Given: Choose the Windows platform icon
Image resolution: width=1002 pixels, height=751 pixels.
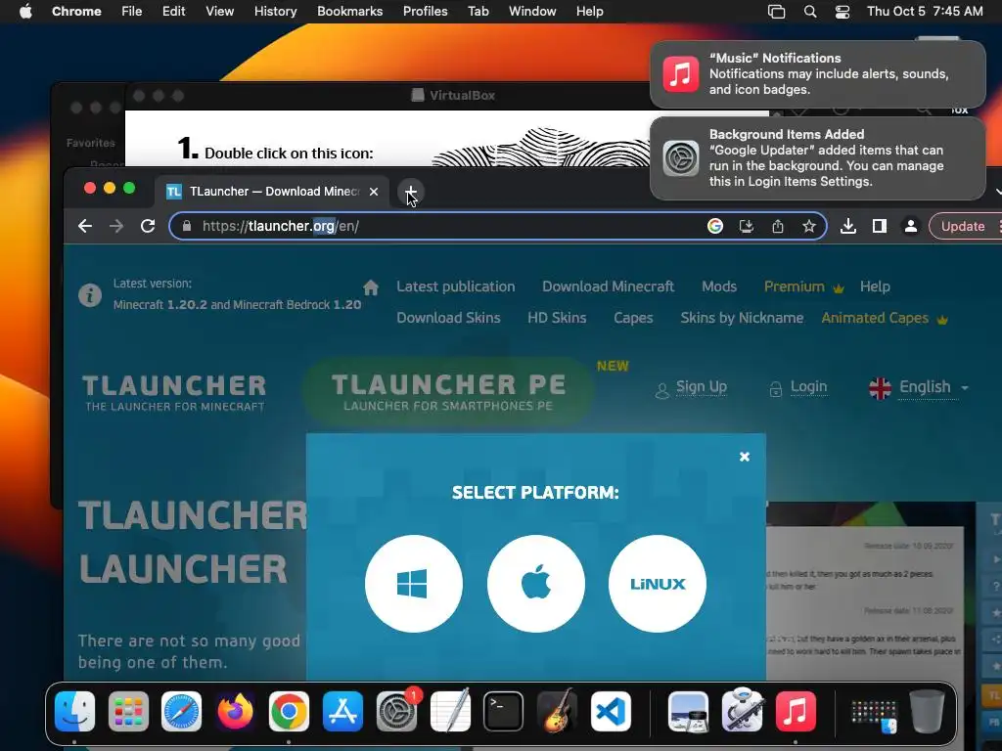Looking at the screenshot, I should (x=414, y=584).
